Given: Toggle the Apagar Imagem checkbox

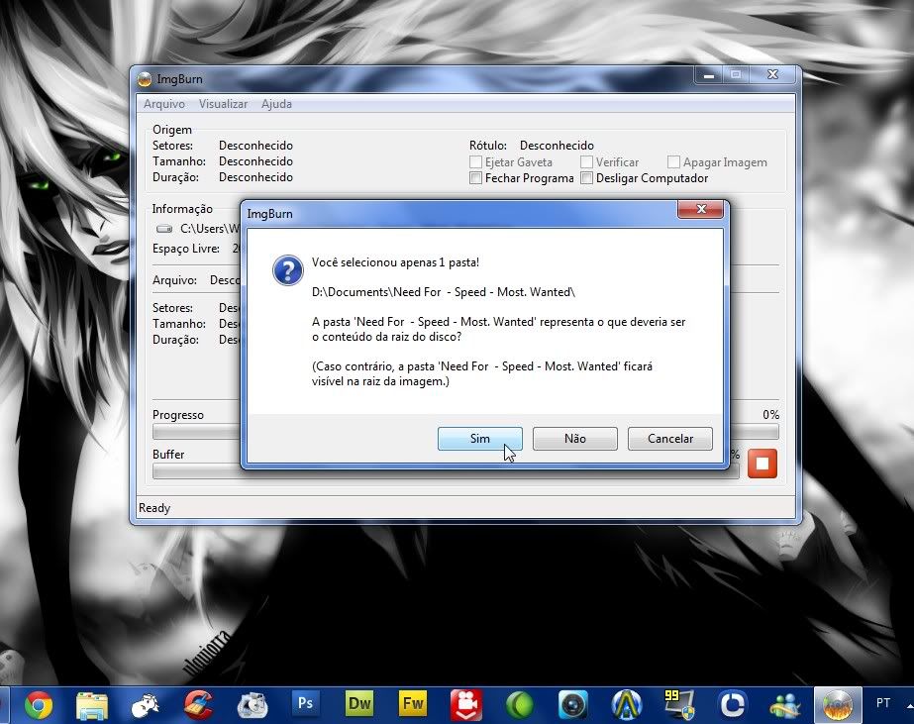Looking at the screenshot, I should [674, 162].
